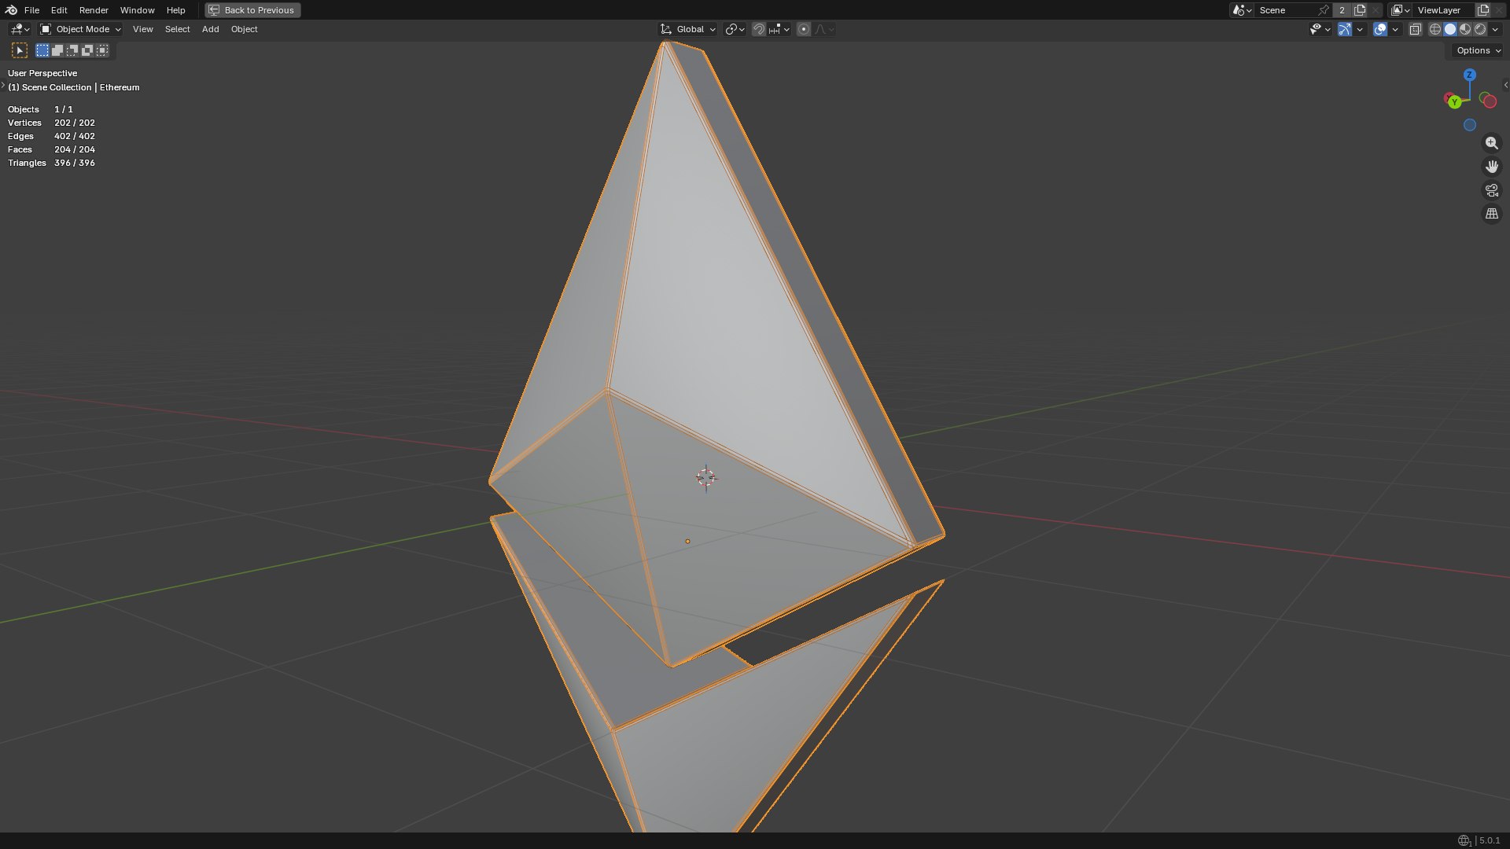Click the Back to Previous button

[x=252, y=10]
